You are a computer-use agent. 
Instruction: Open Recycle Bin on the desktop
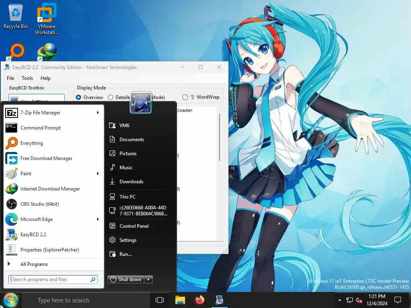click(16, 17)
